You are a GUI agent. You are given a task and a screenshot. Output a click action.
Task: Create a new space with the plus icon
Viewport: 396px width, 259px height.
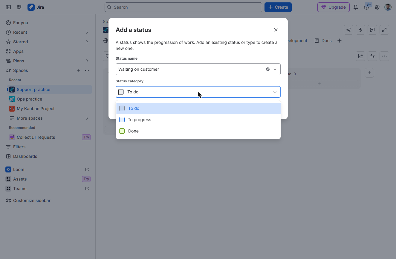click(x=79, y=70)
